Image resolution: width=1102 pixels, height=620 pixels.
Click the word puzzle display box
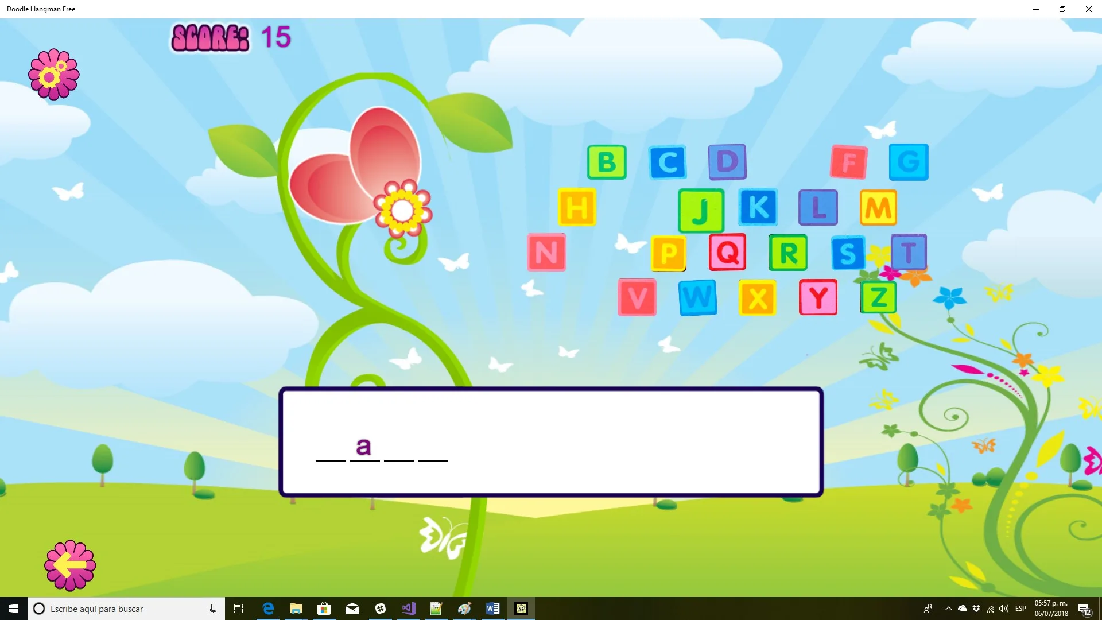551,441
